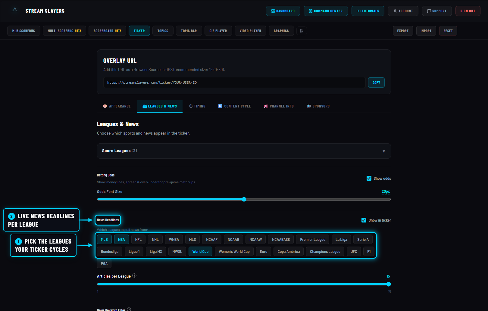Enable NFL news headlines
The width and height of the screenshot is (488, 311).
pos(138,240)
